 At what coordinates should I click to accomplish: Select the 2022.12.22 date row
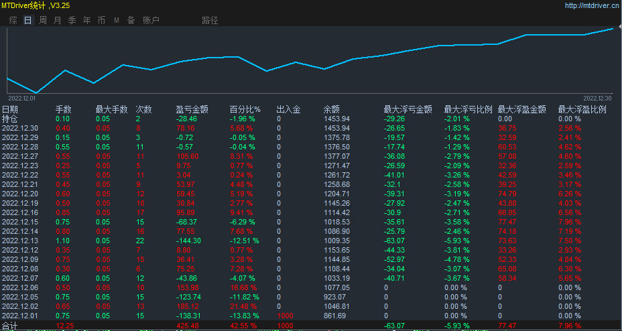pos(20,175)
